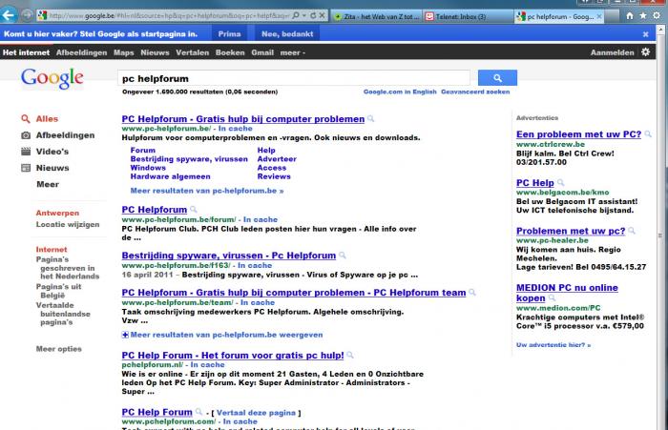Open cached version of pc-helpforum.be/forum/
Viewport: 668px width, 430px height.
pyautogui.click(x=260, y=219)
